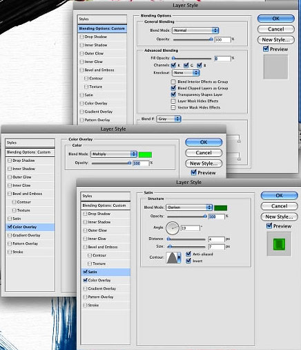Enable Vector Mask Hides Effects
Screen dimensions: 301x350
coord(173,107)
